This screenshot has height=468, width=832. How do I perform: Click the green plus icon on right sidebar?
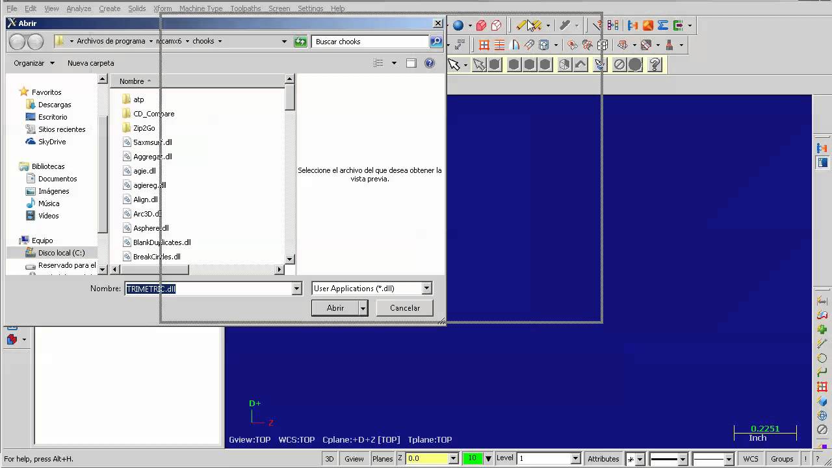click(822, 330)
